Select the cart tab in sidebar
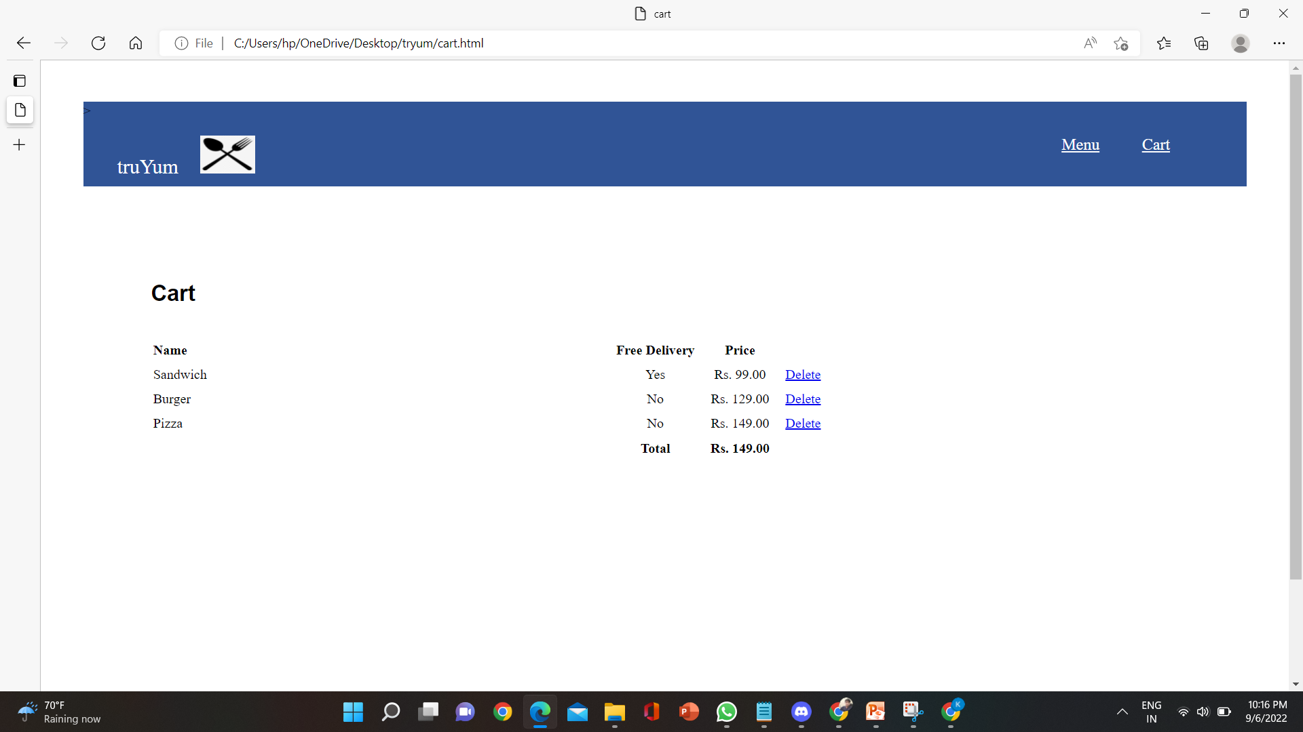The image size is (1303, 732). tap(20, 110)
